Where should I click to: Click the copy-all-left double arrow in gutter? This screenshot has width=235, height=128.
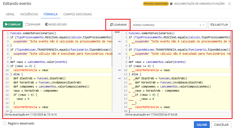tap(118, 32)
